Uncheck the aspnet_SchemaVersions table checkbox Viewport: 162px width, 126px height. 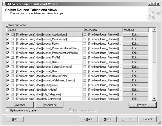click(8, 67)
